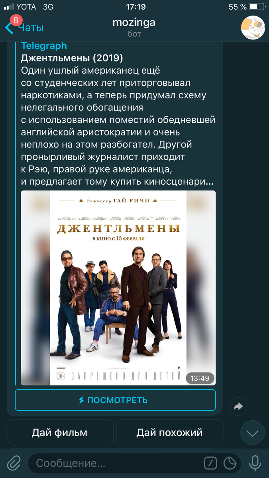
Task: Tap the paperclip attachment icon
Action: coord(14,463)
